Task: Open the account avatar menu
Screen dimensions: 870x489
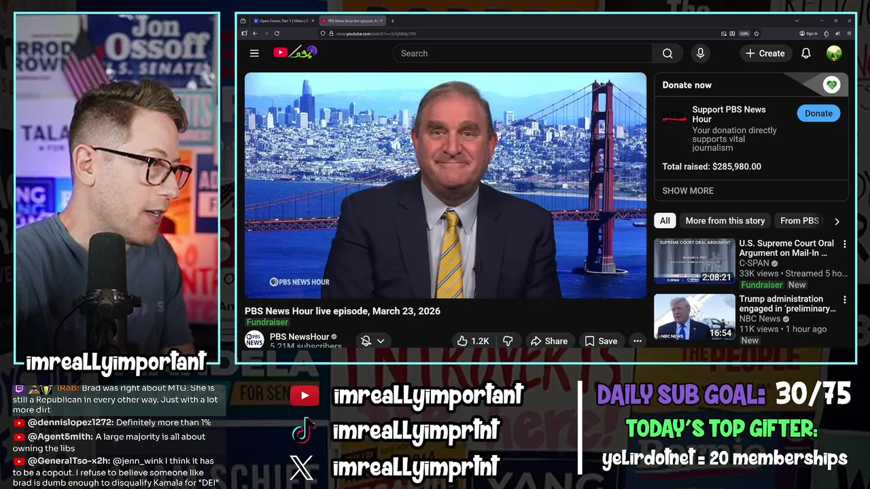Action: [x=834, y=53]
